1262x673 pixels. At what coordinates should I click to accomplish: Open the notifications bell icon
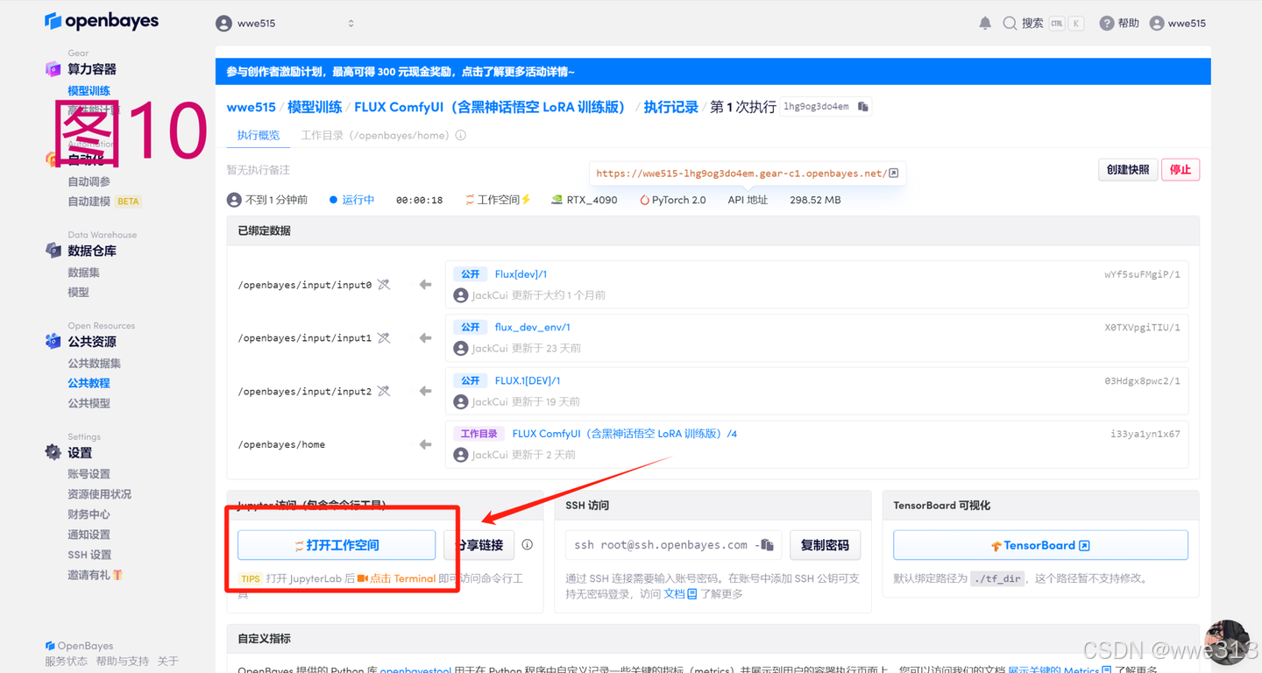pos(985,23)
